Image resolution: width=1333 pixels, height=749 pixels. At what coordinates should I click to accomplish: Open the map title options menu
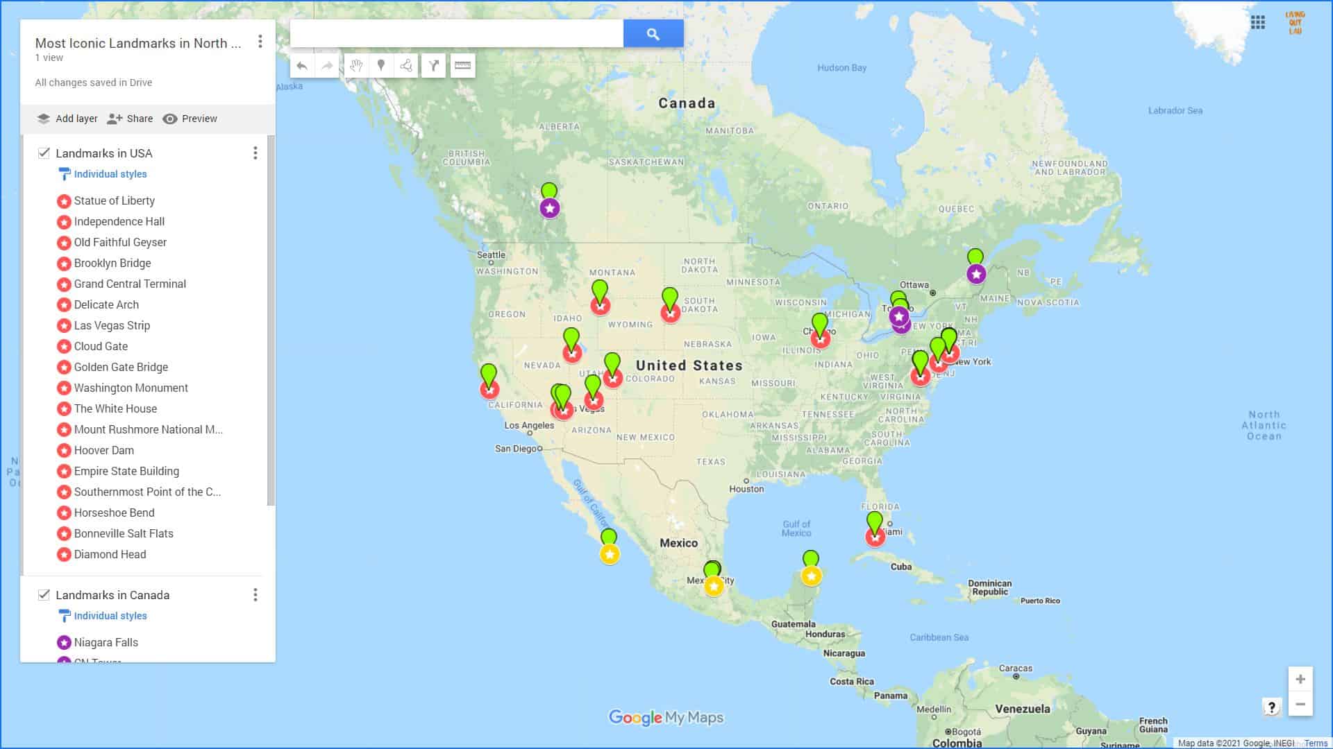click(x=260, y=42)
